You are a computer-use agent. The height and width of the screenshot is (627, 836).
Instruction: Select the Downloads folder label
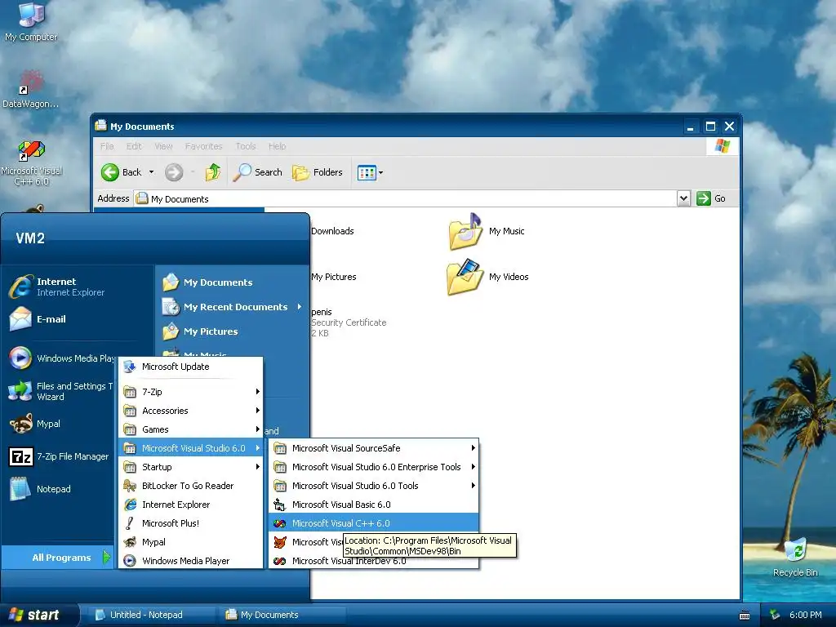pyautogui.click(x=332, y=231)
